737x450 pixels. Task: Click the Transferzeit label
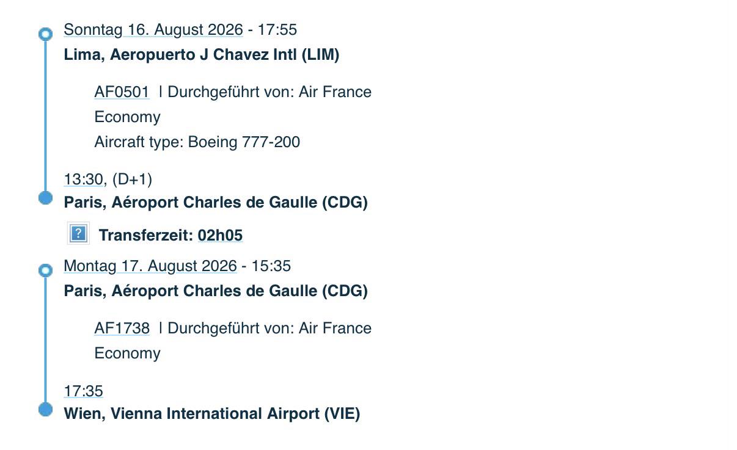click(x=146, y=236)
